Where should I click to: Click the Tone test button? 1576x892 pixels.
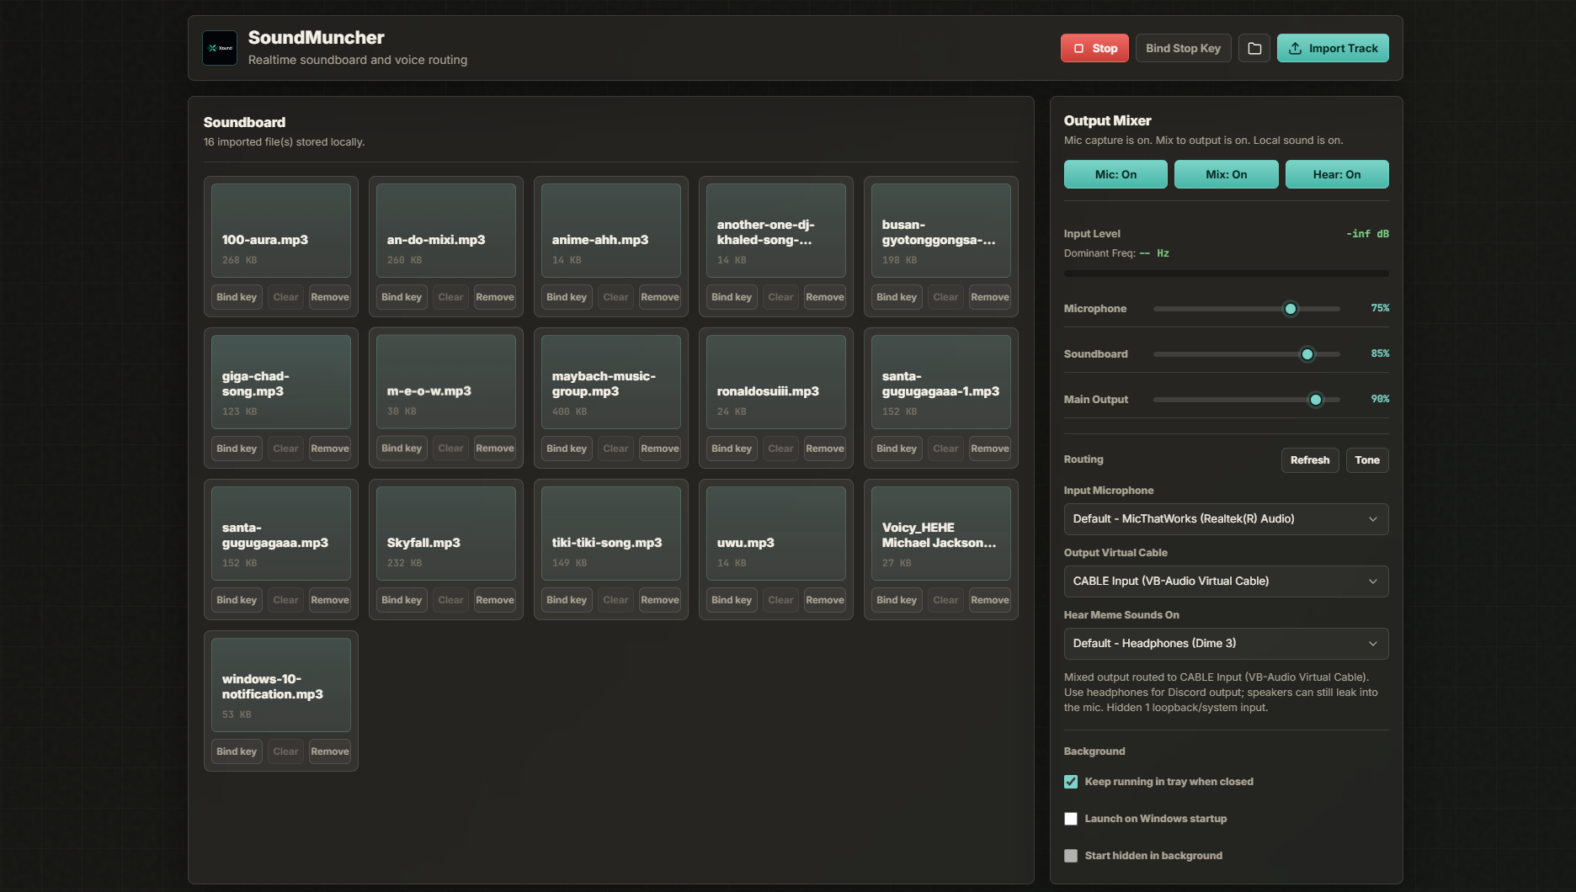point(1367,460)
